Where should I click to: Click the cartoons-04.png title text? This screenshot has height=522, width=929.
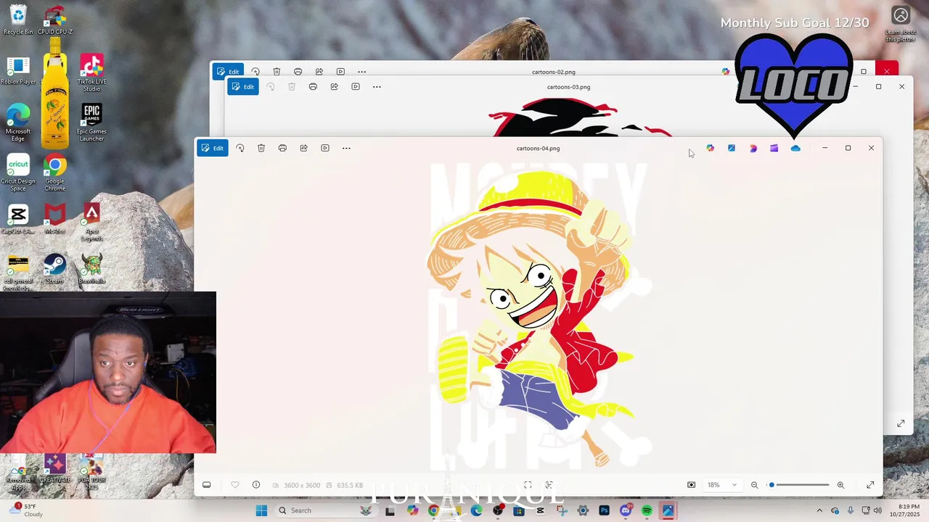tap(538, 149)
